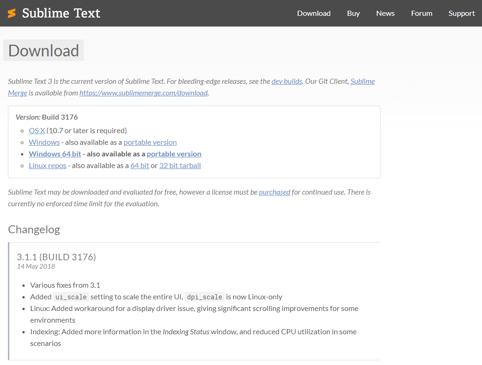Image resolution: width=482 pixels, height=365 pixels.
Task: Download the OS X build
Action: (x=37, y=130)
